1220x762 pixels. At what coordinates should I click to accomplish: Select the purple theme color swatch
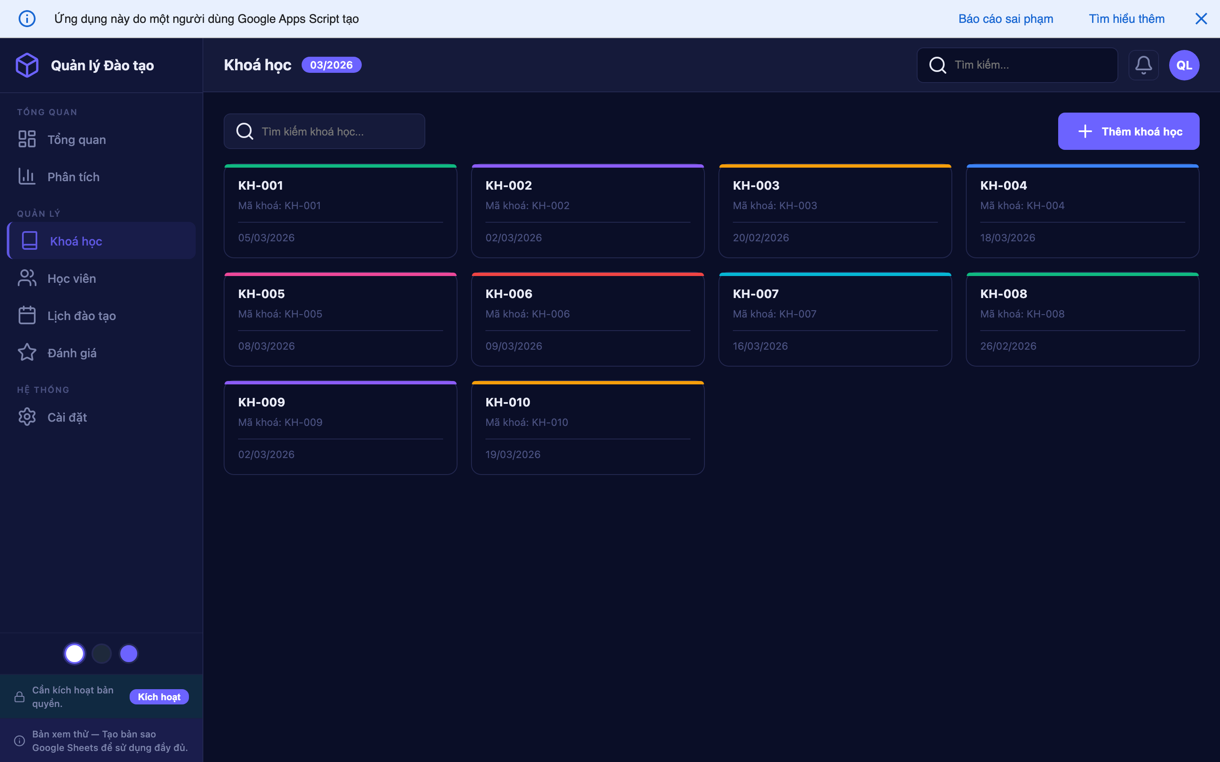tap(128, 654)
